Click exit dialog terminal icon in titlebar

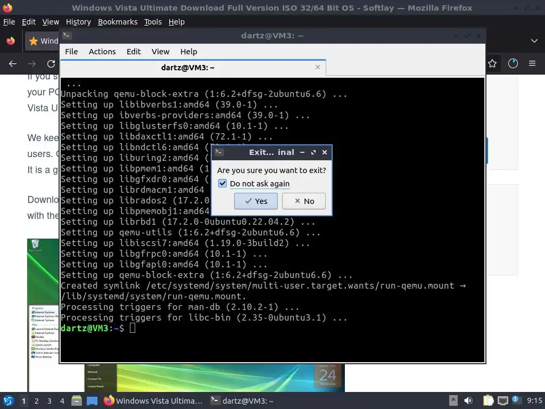[219, 152]
